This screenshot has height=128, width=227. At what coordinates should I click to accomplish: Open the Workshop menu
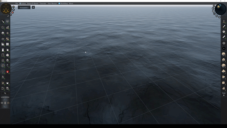[63, 3]
